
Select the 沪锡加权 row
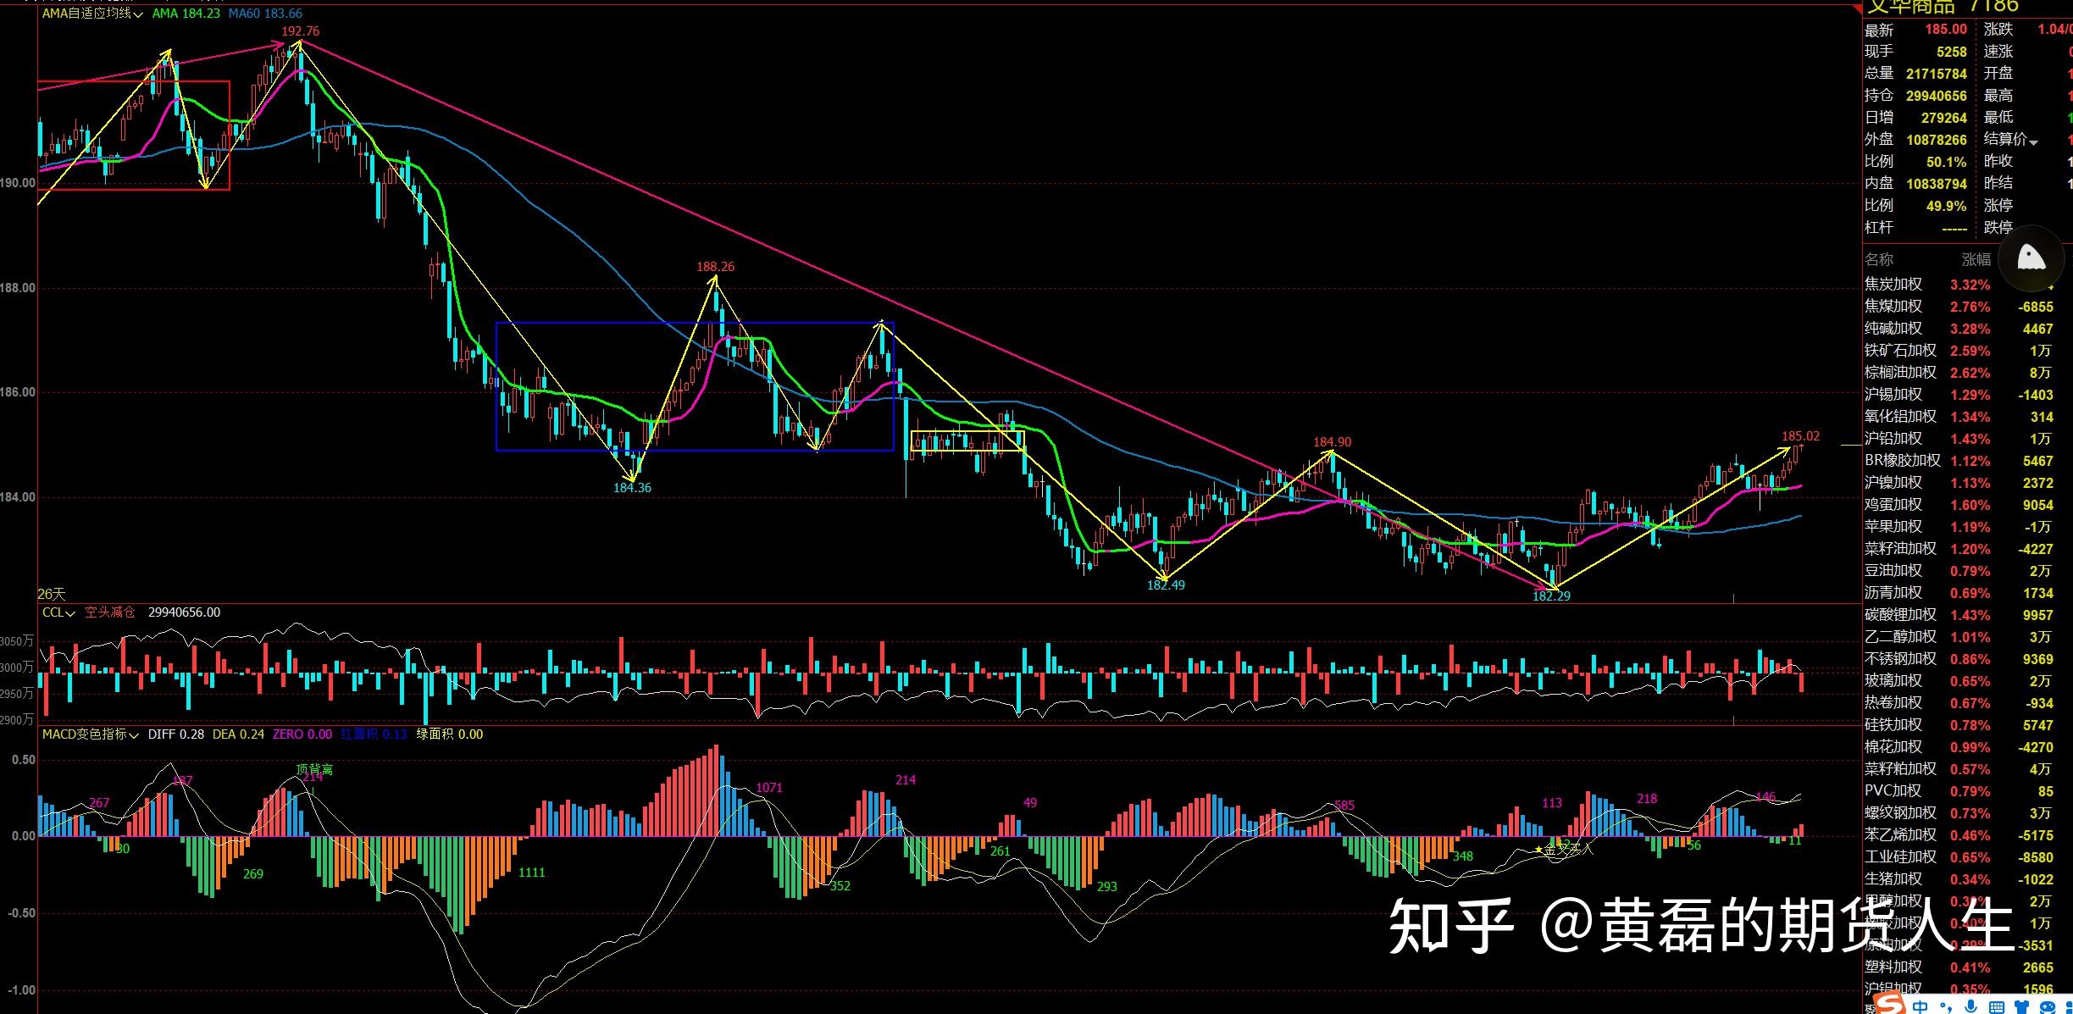(1959, 395)
